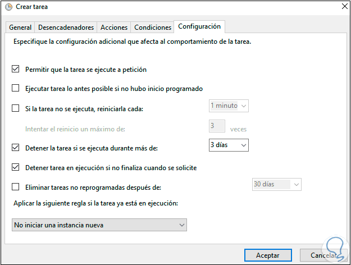
Task: Select the Condiciones tab
Action: 153,27
